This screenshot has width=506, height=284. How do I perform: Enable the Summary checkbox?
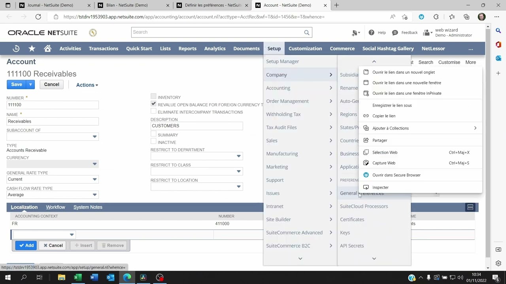point(153,135)
